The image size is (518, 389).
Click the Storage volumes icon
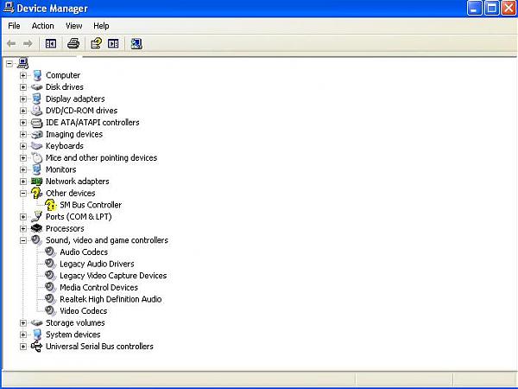pos(36,322)
